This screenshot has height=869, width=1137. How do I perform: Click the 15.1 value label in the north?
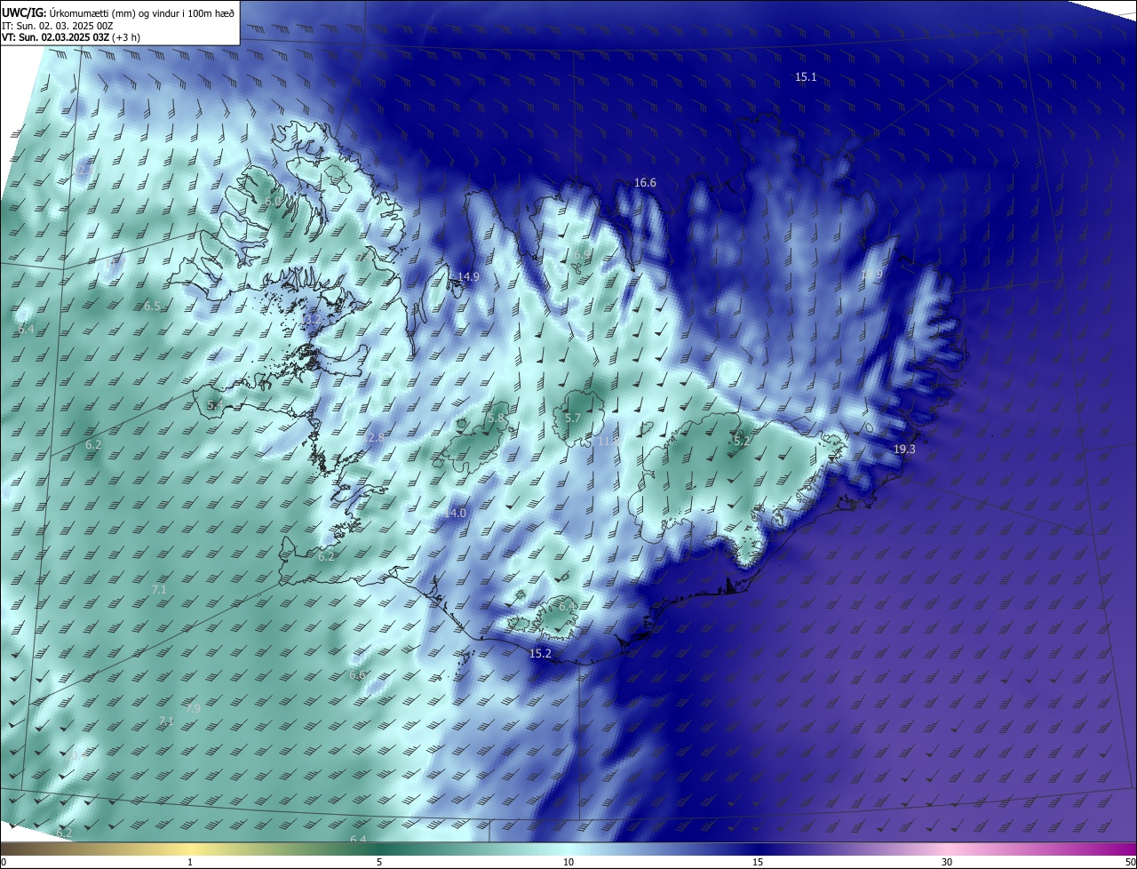coord(806,77)
